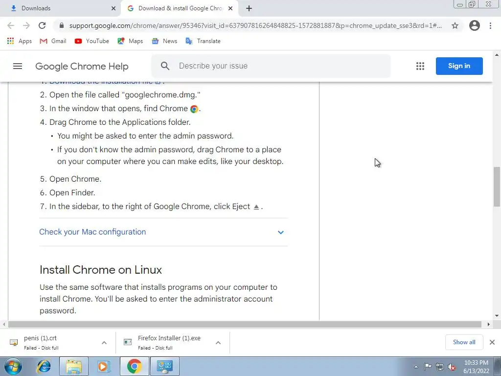Open the Apps bookmark shortcut
Screen dimensions: 501x376
(x=19, y=41)
